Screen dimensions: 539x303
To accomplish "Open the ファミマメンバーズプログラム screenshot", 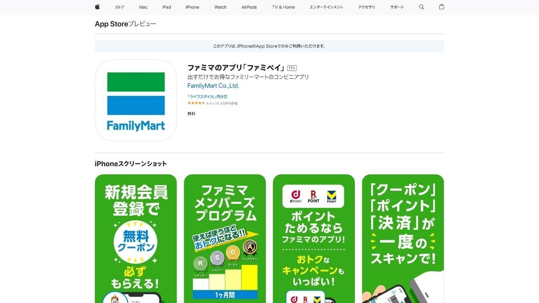I will [x=225, y=239].
